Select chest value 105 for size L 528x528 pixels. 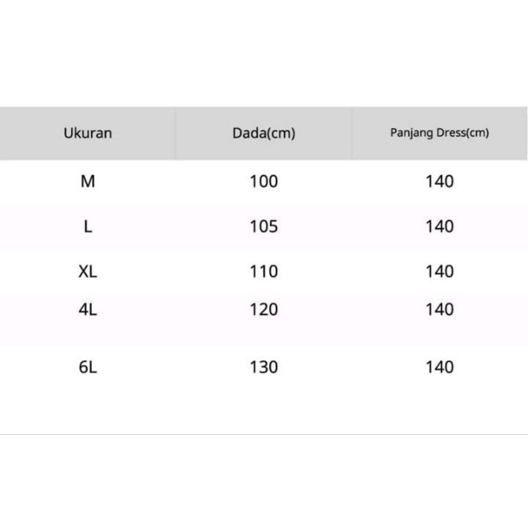263,226
